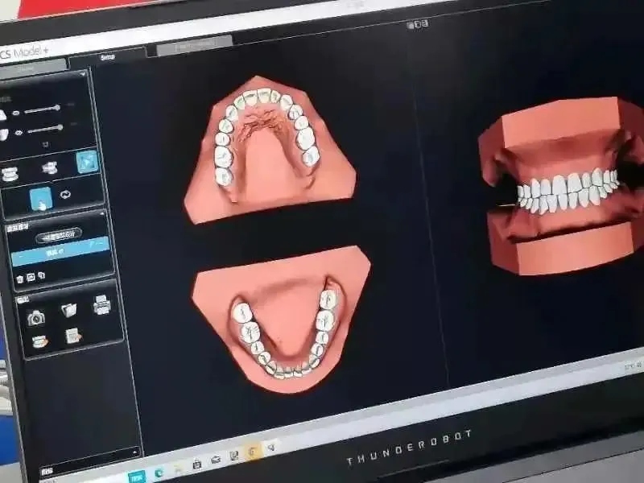Screen dimensions: 644x483
Task: Toggle lower jaw visibility eye icon
Action: [x=19, y=132]
